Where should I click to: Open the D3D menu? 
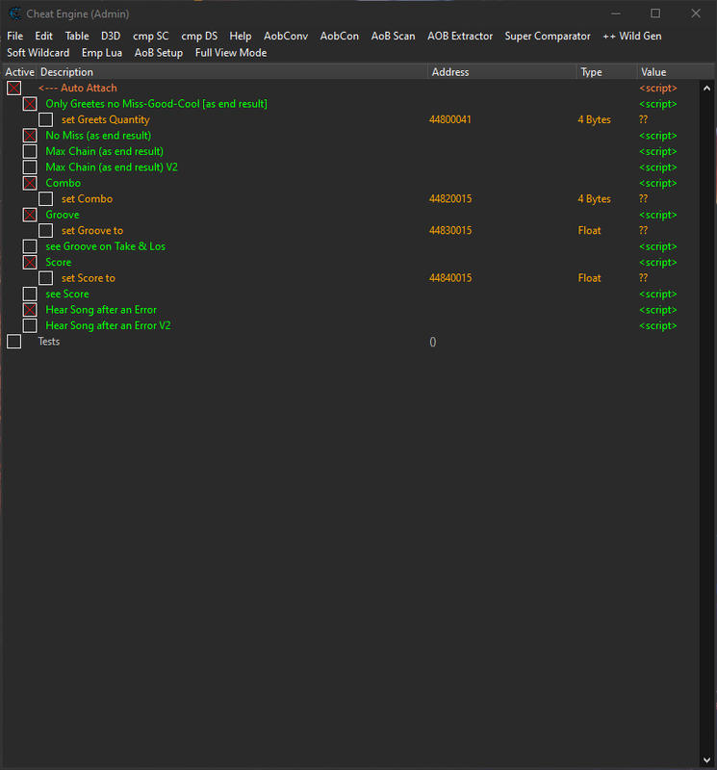[x=111, y=36]
